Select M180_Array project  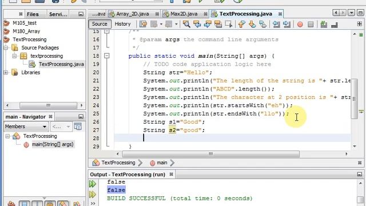tap(26, 31)
